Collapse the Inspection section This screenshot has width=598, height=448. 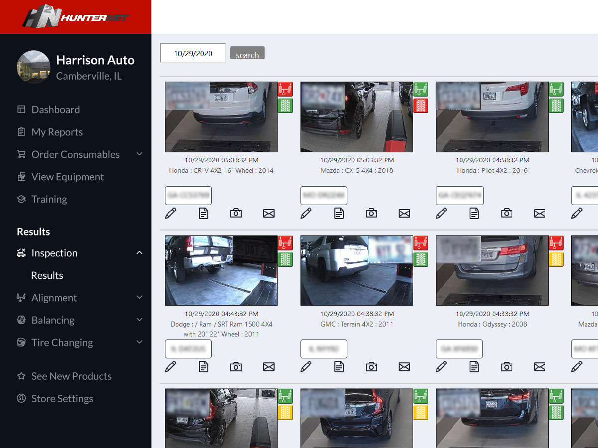[x=55, y=253]
